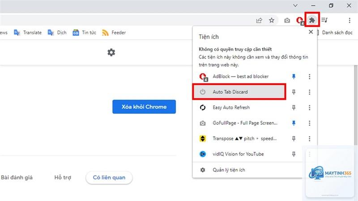Open more options for Auto Tab Discard

309,92
